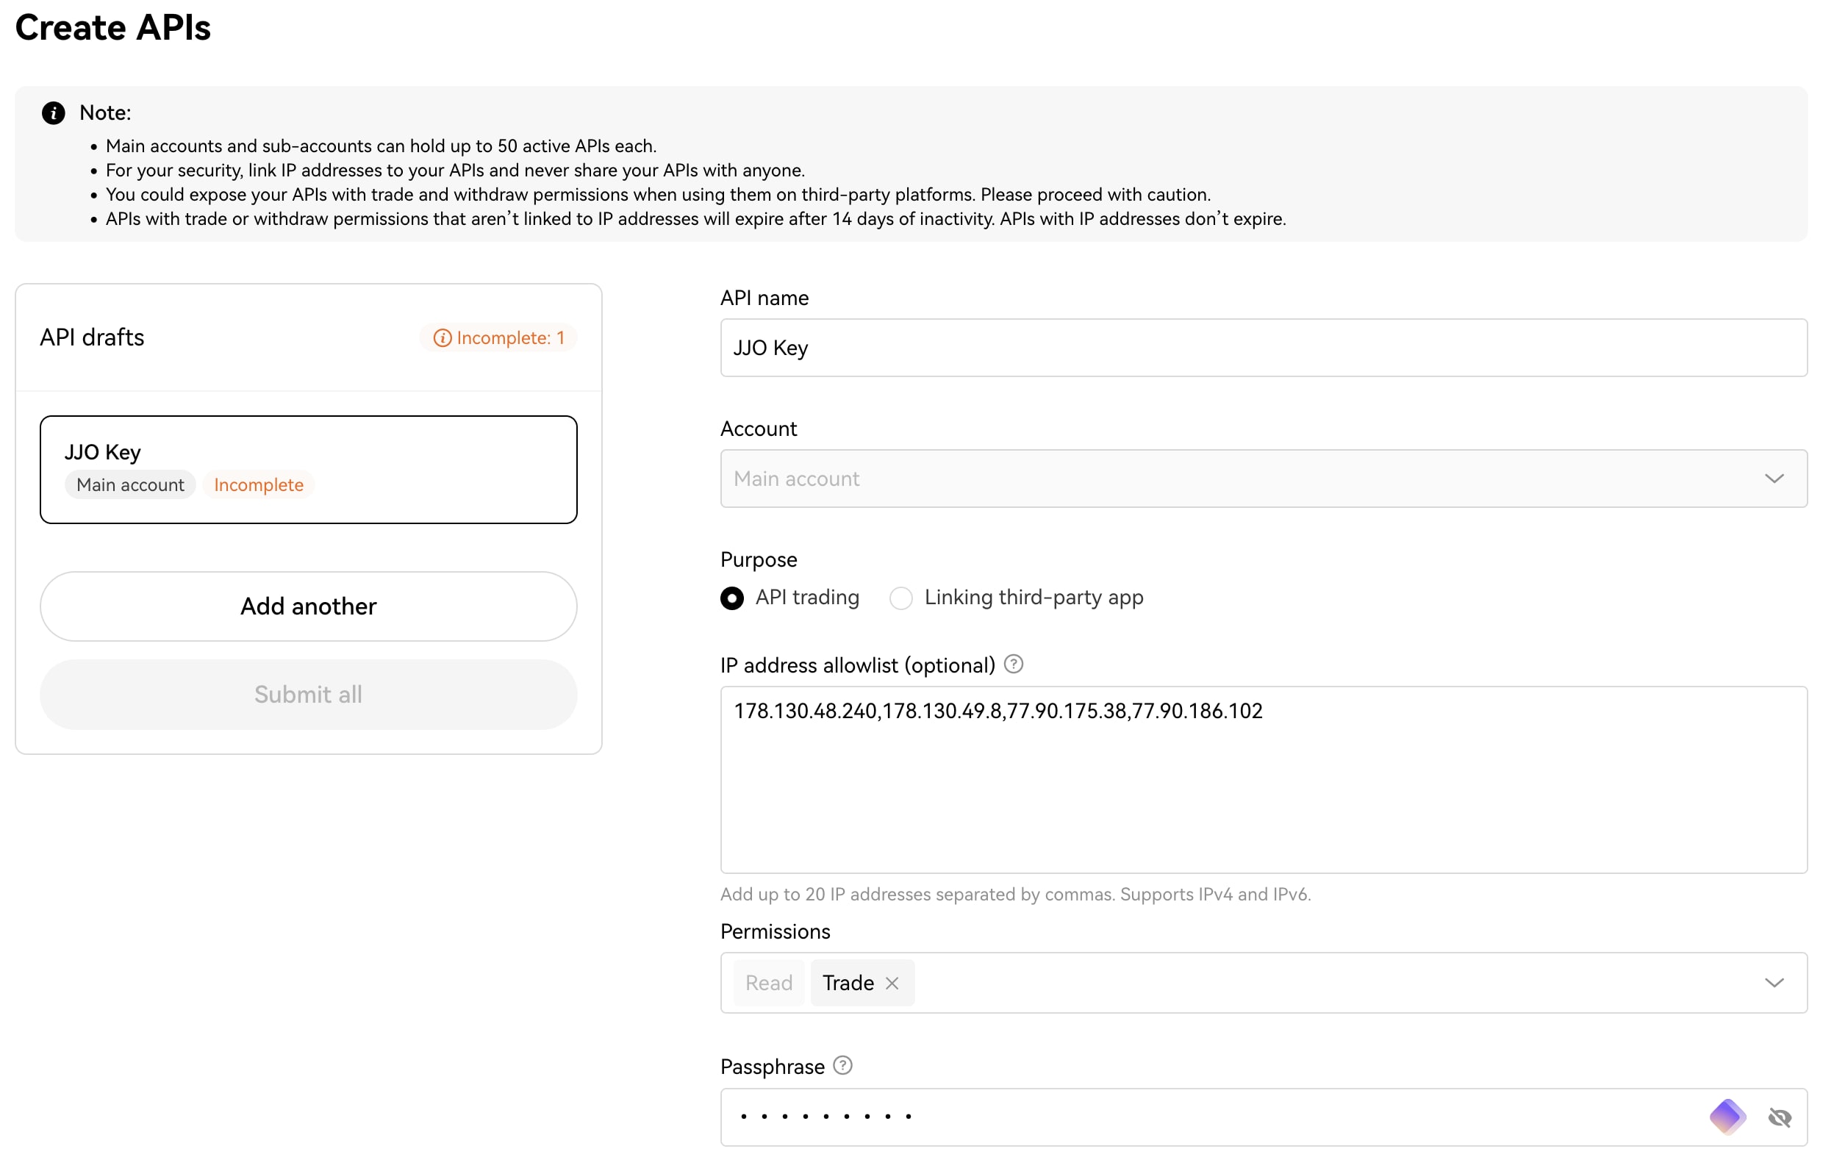Select Linking third-party app option
The width and height of the screenshot is (1823, 1157).
point(901,598)
